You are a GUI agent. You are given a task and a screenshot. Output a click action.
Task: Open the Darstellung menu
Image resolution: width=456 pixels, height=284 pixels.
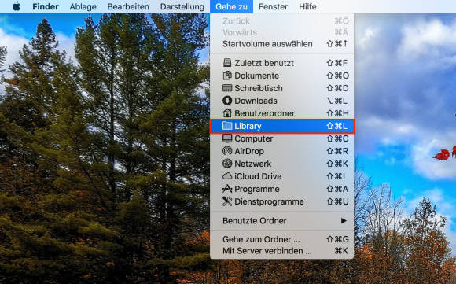click(x=182, y=6)
